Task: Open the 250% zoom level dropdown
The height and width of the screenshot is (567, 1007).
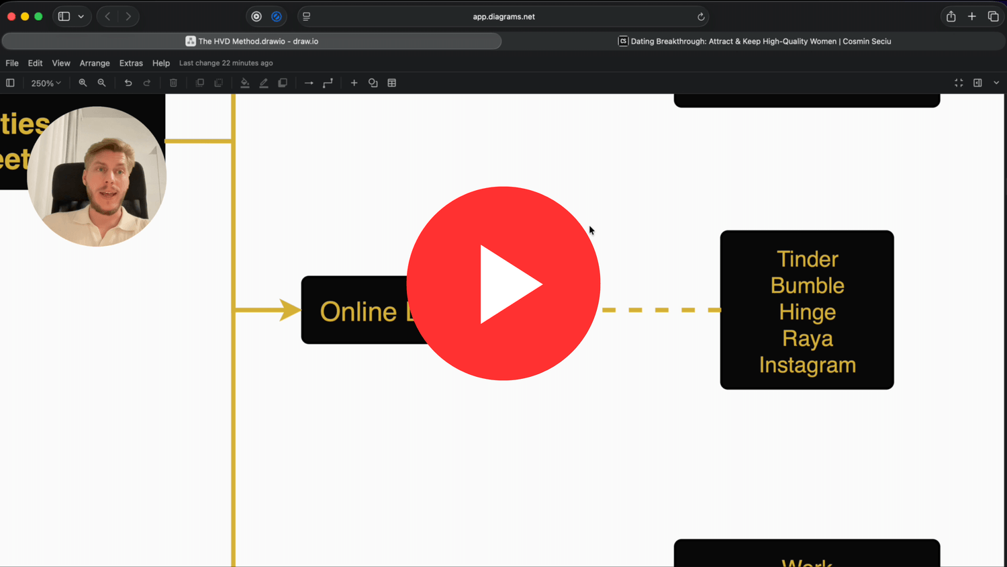Action: tap(46, 83)
